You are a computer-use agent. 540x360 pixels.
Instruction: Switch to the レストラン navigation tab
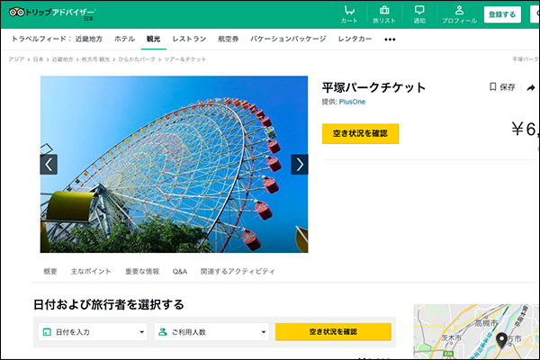pyautogui.click(x=189, y=40)
